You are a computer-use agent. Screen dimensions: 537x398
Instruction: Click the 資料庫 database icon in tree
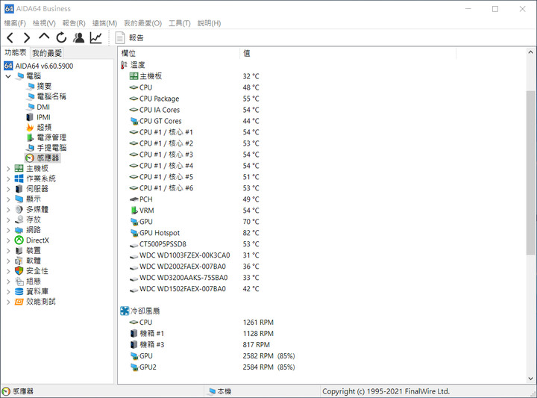19,291
